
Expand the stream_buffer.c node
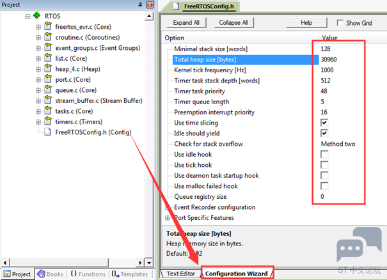[x=38, y=101]
